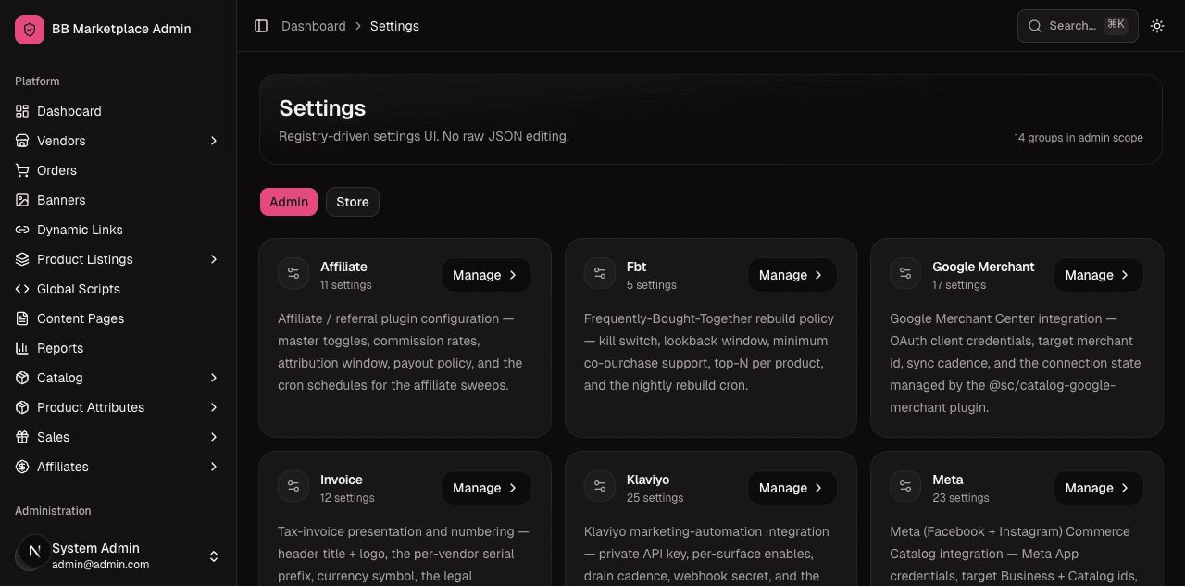This screenshot has height=586, width=1185.
Task: Manage the Invoice settings group
Action: click(x=486, y=488)
